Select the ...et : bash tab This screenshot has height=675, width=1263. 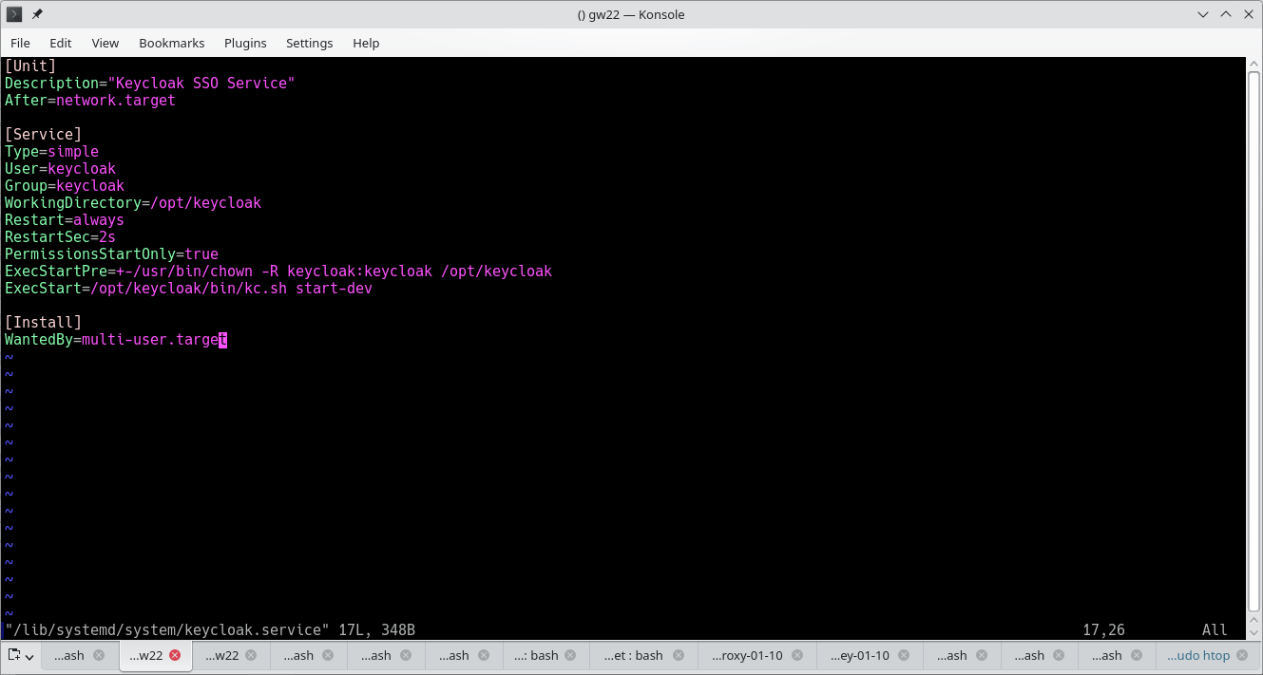(637, 655)
